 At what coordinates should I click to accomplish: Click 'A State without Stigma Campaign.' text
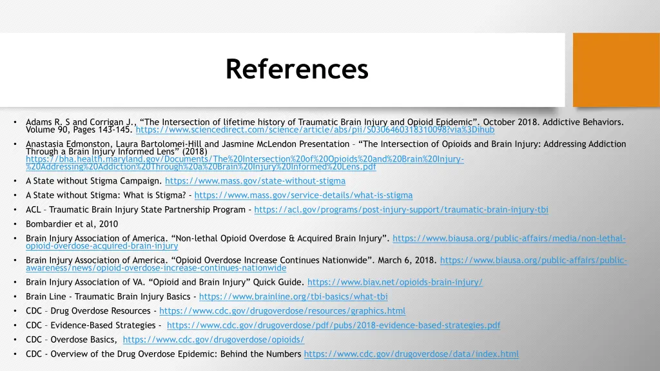tap(94, 181)
